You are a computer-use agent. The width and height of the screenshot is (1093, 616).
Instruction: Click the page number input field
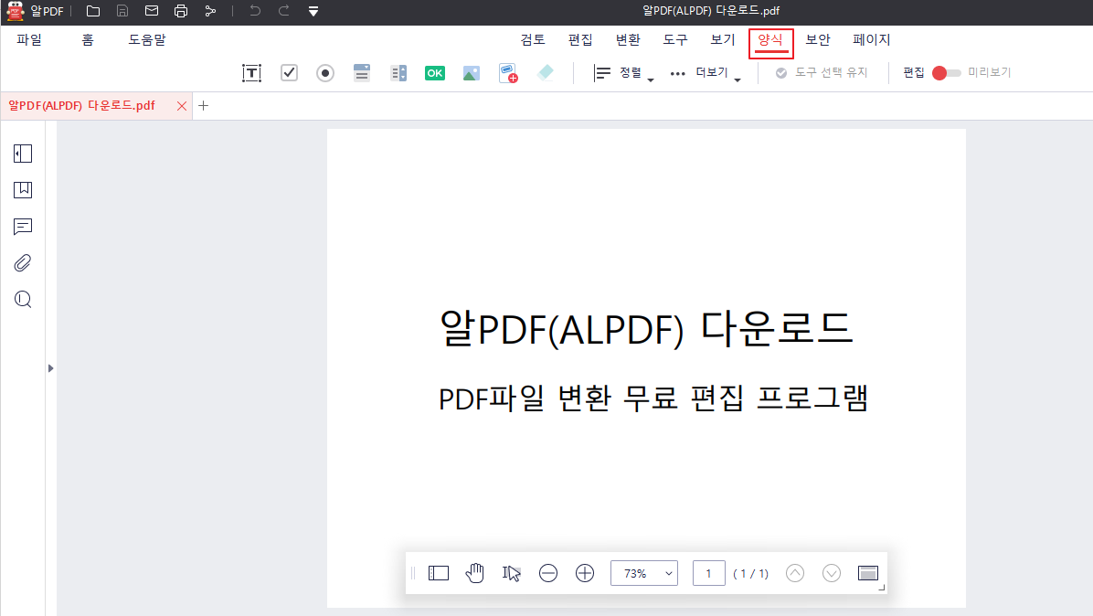[x=708, y=573]
